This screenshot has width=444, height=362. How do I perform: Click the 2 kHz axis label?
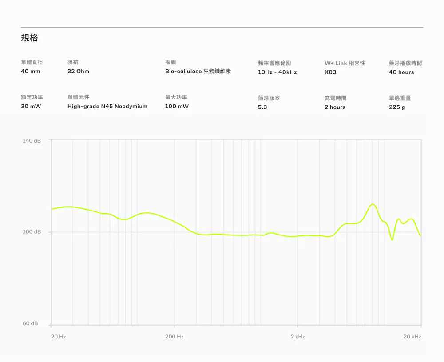click(297, 337)
